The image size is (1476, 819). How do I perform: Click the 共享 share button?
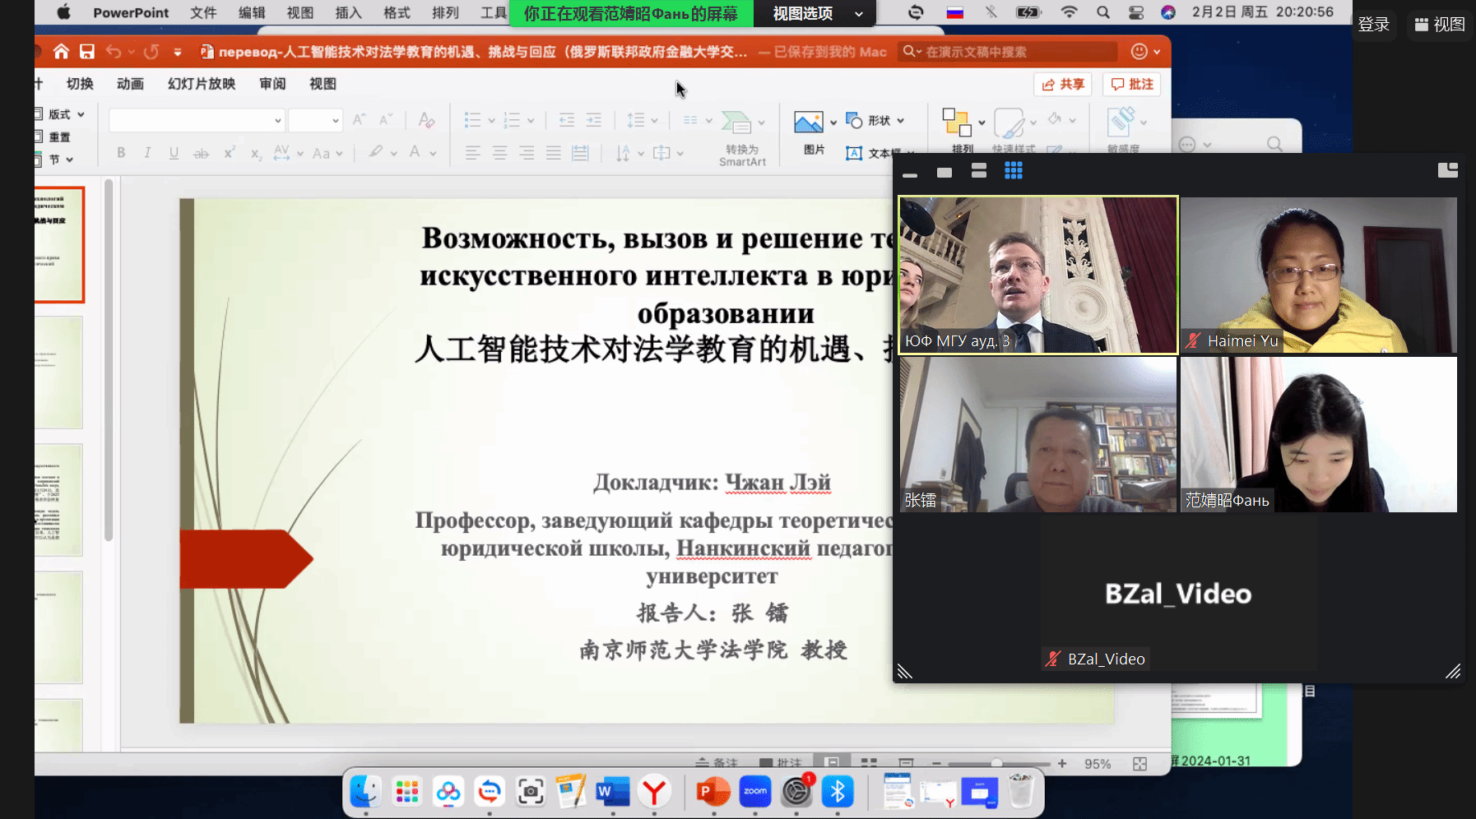pyautogui.click(x=1063, y=84)
